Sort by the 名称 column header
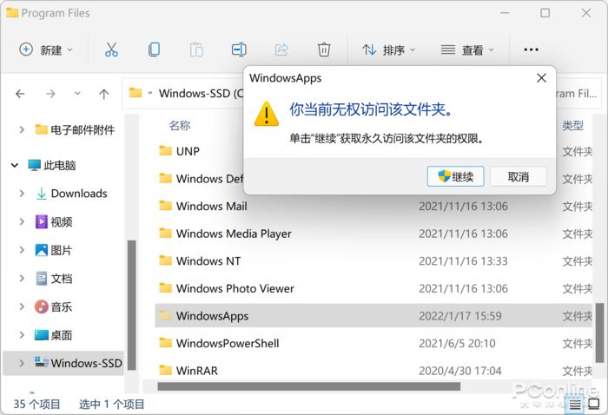Viewport: 608px width, 415px height. 180,125
